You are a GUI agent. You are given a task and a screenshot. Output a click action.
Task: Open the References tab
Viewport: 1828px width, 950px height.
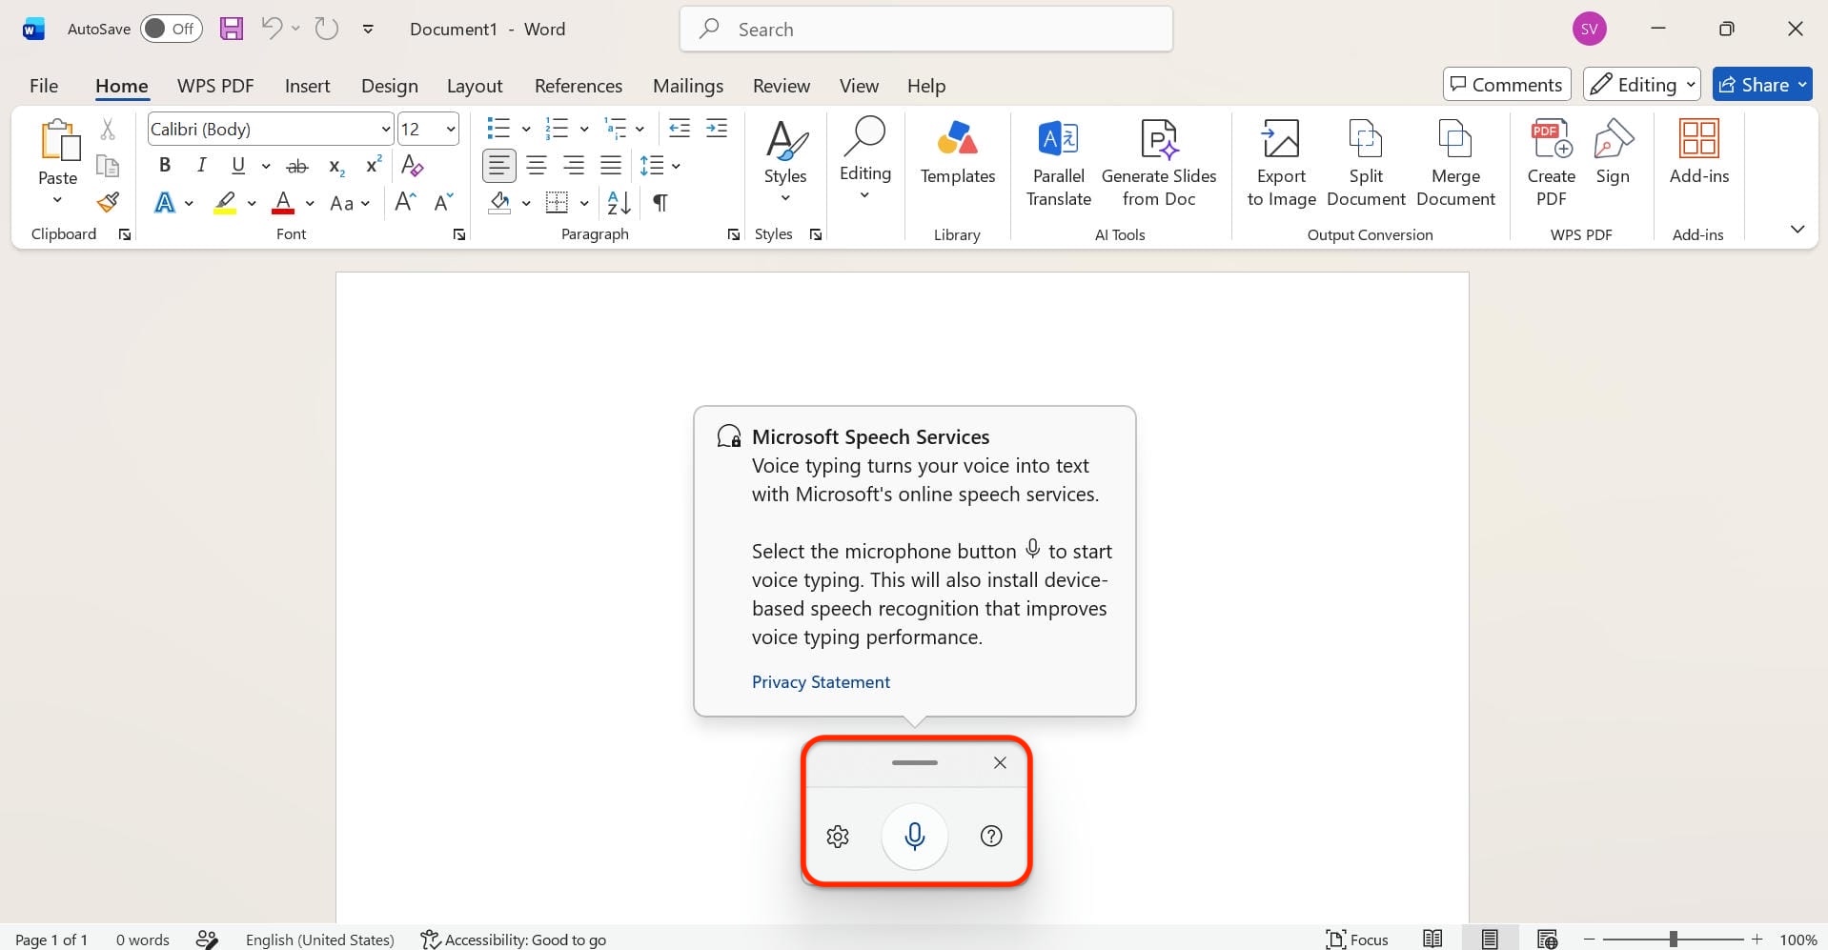tap(579, 86)
